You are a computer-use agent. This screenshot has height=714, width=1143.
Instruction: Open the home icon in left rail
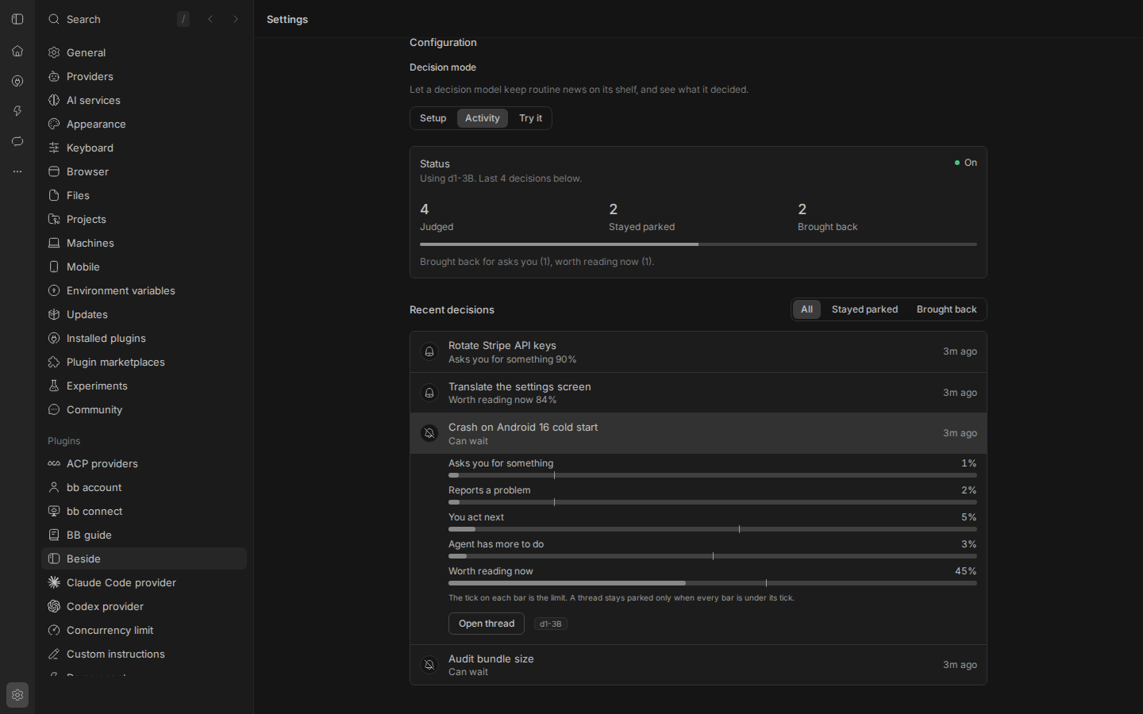coord(17,51)
